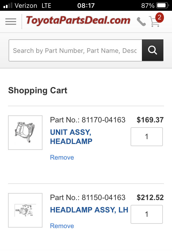The image size is (172, 251).
Task: Open the shopping cart icon
Action: click(x=154, y=22)
